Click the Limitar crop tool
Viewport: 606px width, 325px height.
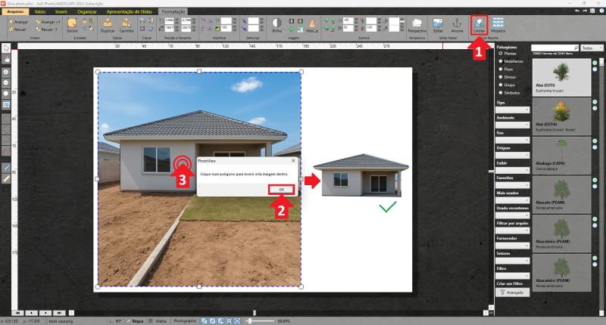point(479,26)
